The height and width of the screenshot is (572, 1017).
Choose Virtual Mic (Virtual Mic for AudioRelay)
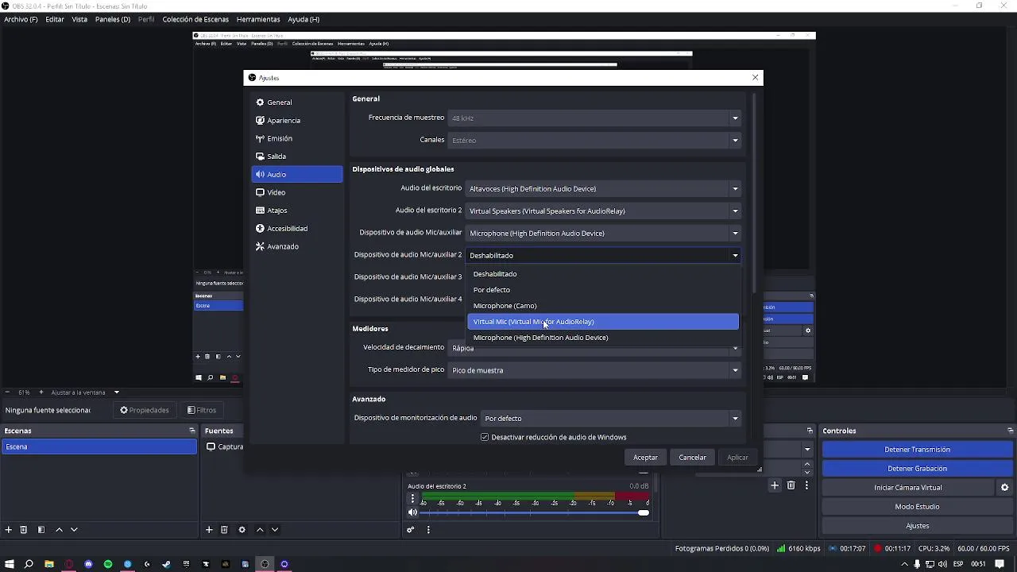[603, 322]
